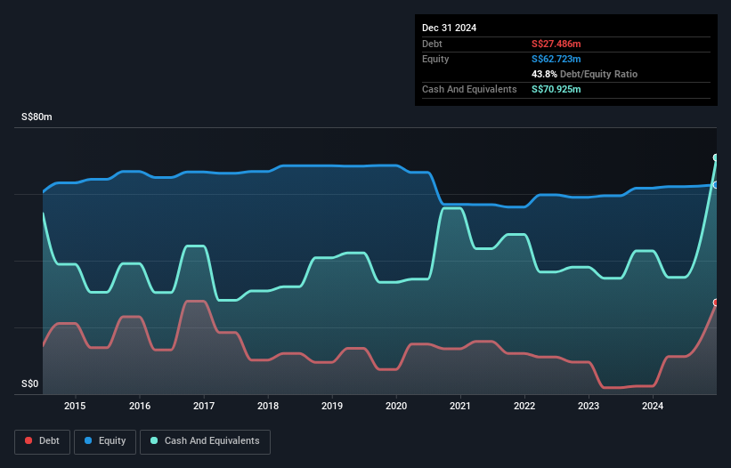Viewport: 731px width, 468px height.
Task: Toggle Cash And Equivalents legend button
Action: point(205,441)
